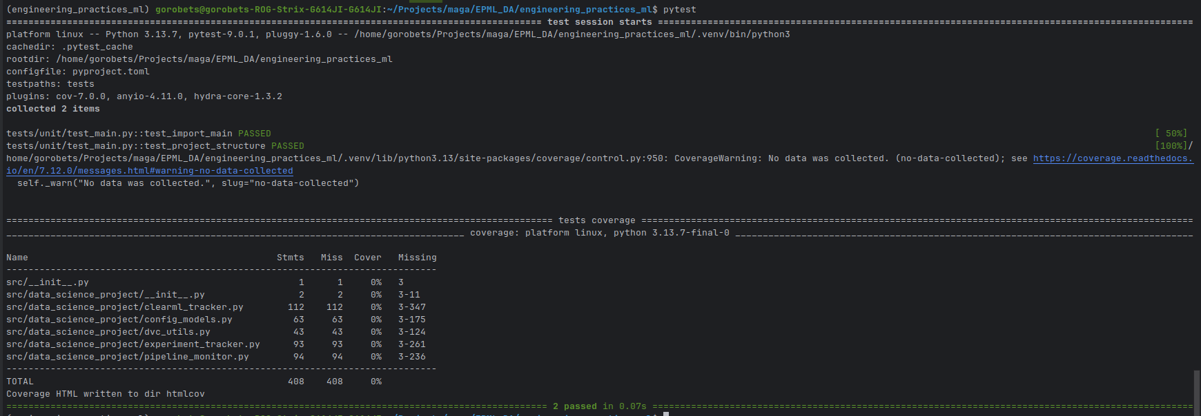This screenshot has width=1201, height=416.
Task: Click the dvc_utils.py source file path
Action: pyautogui.click(x=108, y=332)
